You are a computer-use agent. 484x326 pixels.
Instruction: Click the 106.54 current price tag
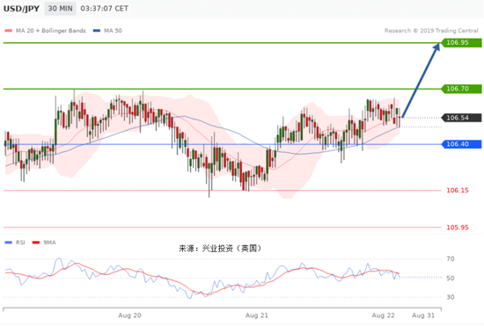(x=461, y=118)
